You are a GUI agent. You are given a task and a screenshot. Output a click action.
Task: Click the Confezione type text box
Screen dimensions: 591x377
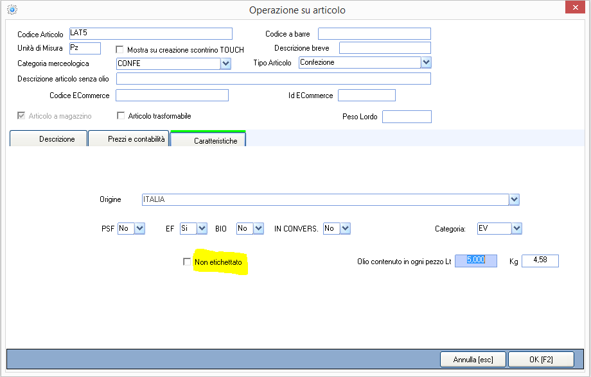[360, 62]
